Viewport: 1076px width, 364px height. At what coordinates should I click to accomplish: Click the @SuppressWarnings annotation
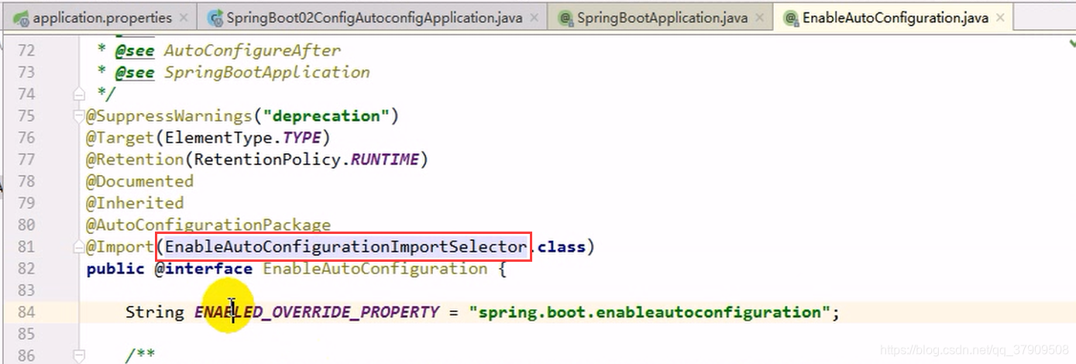(170, 116)
